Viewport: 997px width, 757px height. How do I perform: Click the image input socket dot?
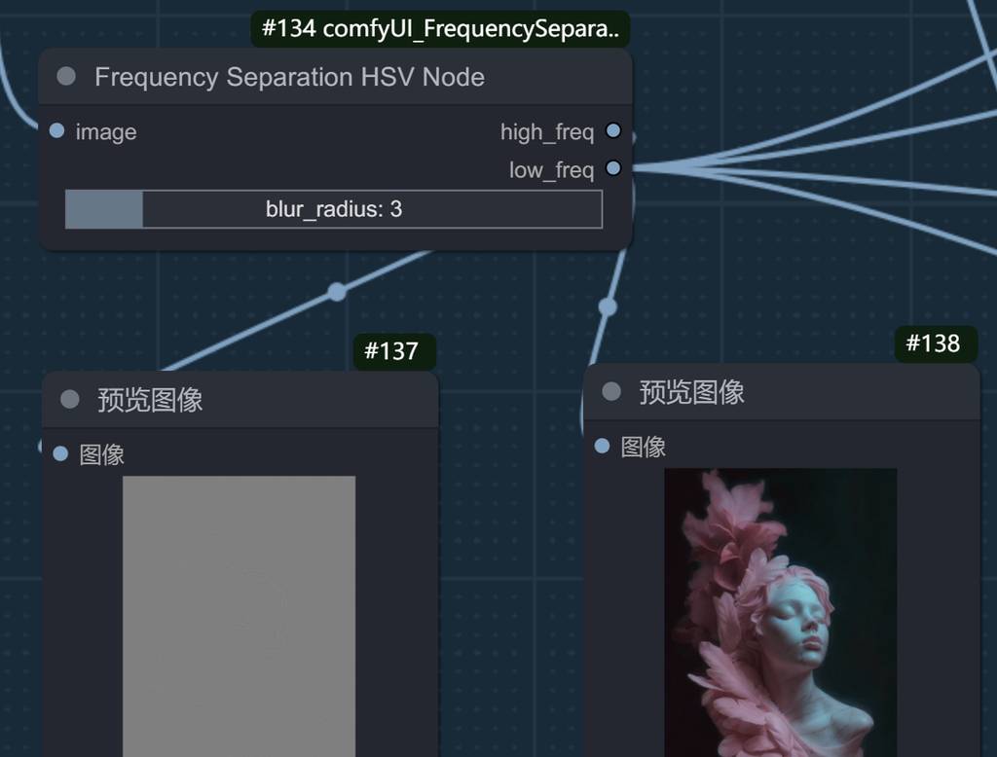[x=56, y=131]
